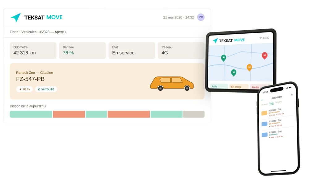
Task: Open the R78936 · Zoe history row
Action: [x=277, y=112]
